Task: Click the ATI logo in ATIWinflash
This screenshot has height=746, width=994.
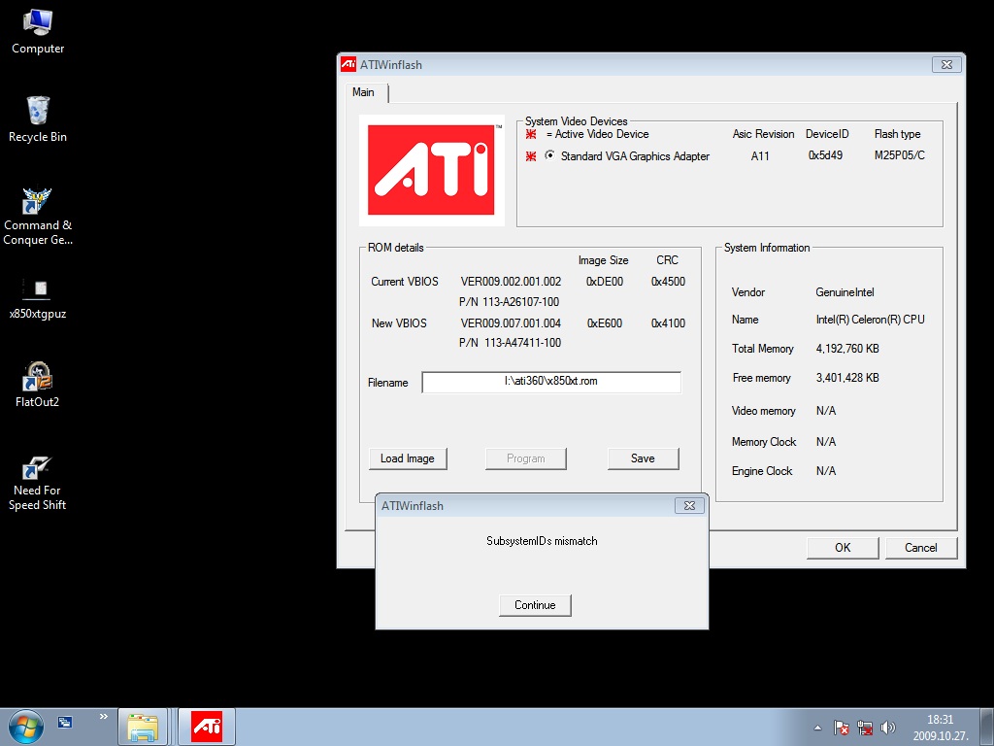Action: point(431,170)
